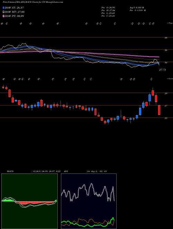Click the magenta DOW PT legend swatch
The image size is (173, 229).
(3, 16)
